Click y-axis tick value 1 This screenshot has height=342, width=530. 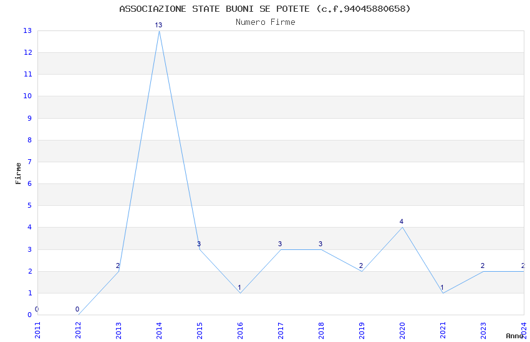click(x=30, y=293)
